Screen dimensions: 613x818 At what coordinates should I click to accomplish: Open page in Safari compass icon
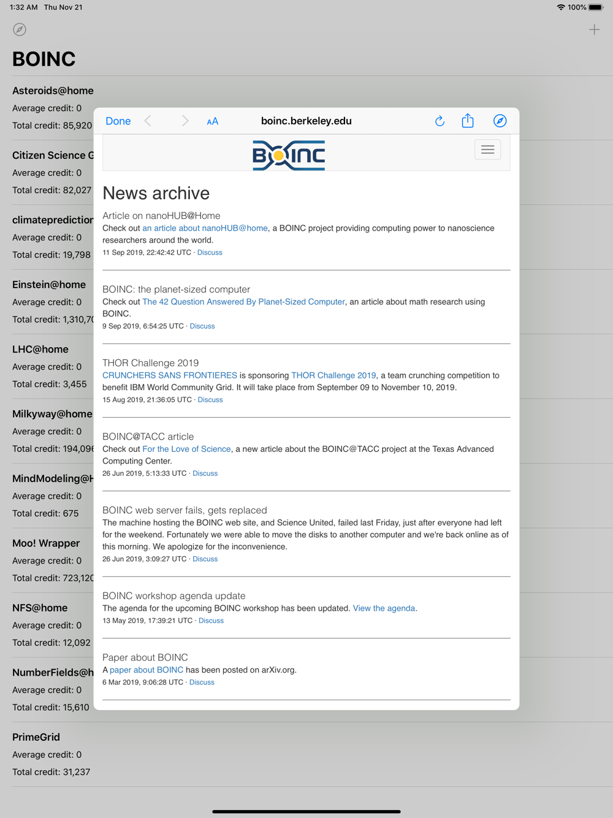point(500,121)
